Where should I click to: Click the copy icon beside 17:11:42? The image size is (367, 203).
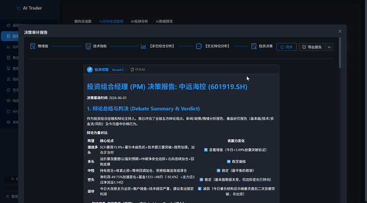coord(132,70)
